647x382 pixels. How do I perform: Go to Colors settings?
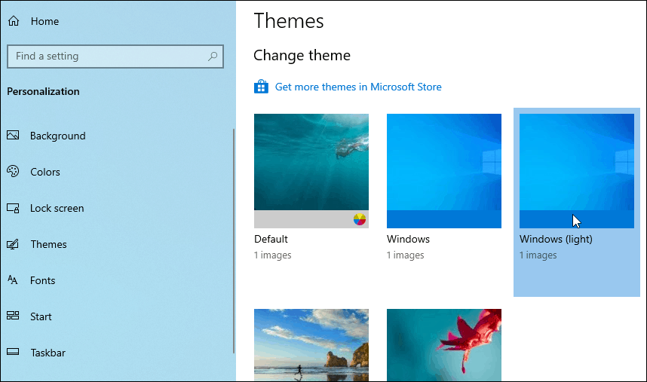45,172
